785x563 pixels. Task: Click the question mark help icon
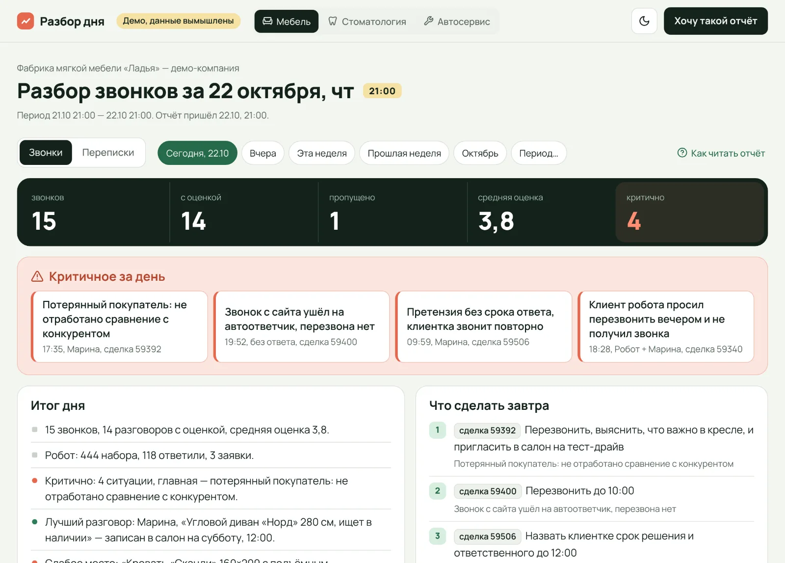[682, 153]
